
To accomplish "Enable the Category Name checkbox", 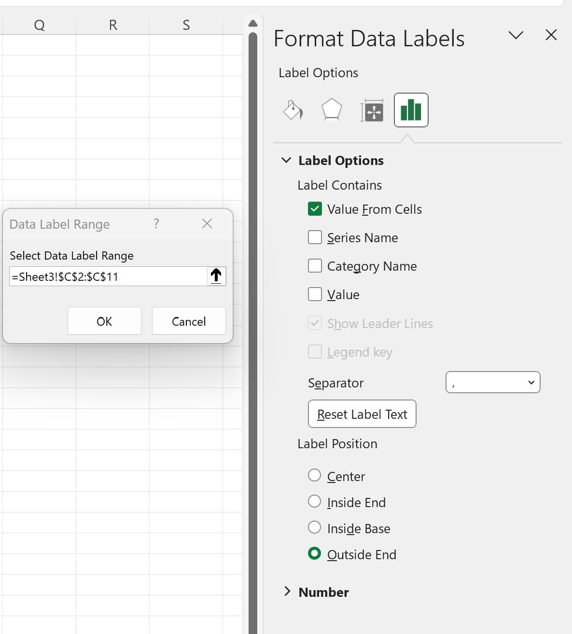I will pos(315,266).
